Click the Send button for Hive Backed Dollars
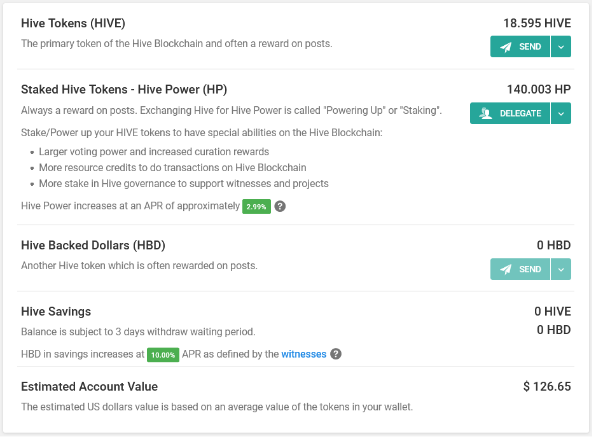This screenshot has width=596, height=439. coord(520,269)
